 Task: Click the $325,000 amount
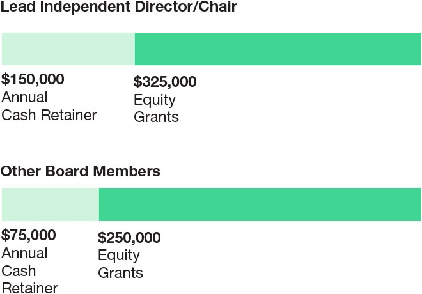pos(165,82)
